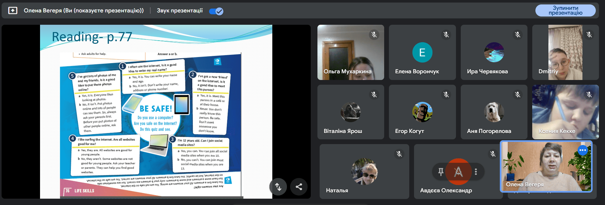Click muted mic icon on Ксения Кекке tile
The width and height of the screenshot is (605, 205).
589,94
